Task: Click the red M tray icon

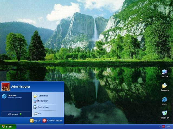Action: 163,127
